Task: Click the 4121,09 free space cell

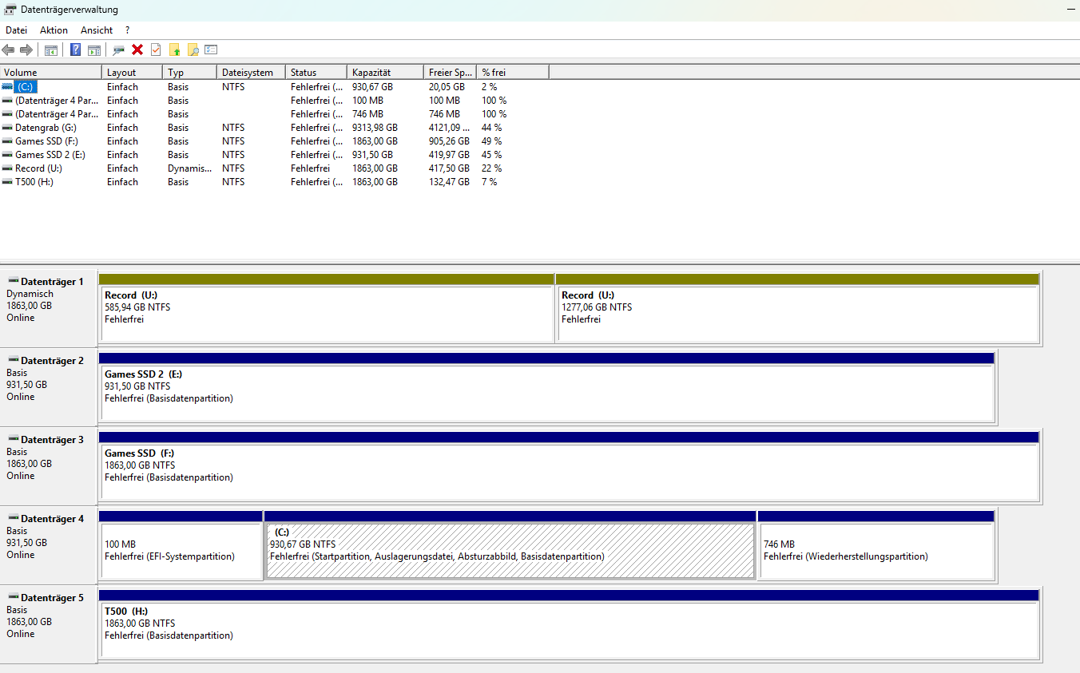Action: coord(449,128)
